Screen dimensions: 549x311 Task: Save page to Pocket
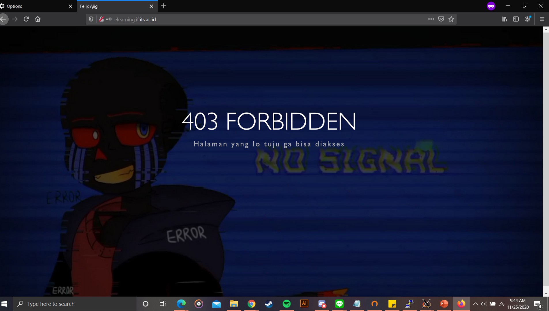[x=441, y=19]
